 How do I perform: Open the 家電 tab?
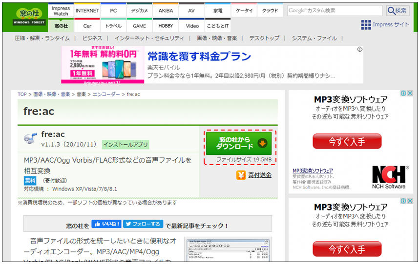click(218, 11)
